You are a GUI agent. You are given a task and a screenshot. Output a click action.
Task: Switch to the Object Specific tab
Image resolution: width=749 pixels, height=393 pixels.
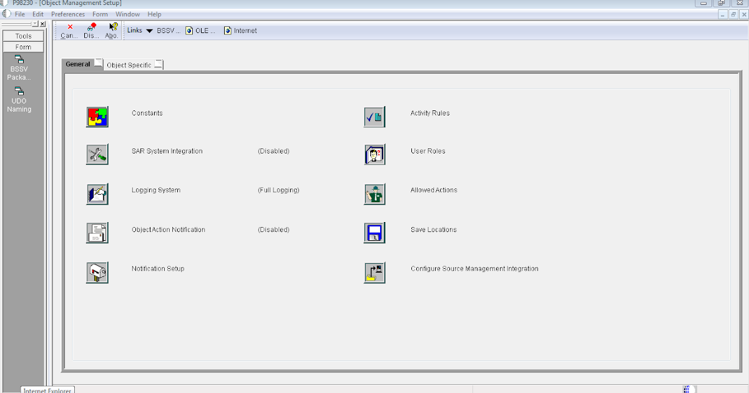134,65
